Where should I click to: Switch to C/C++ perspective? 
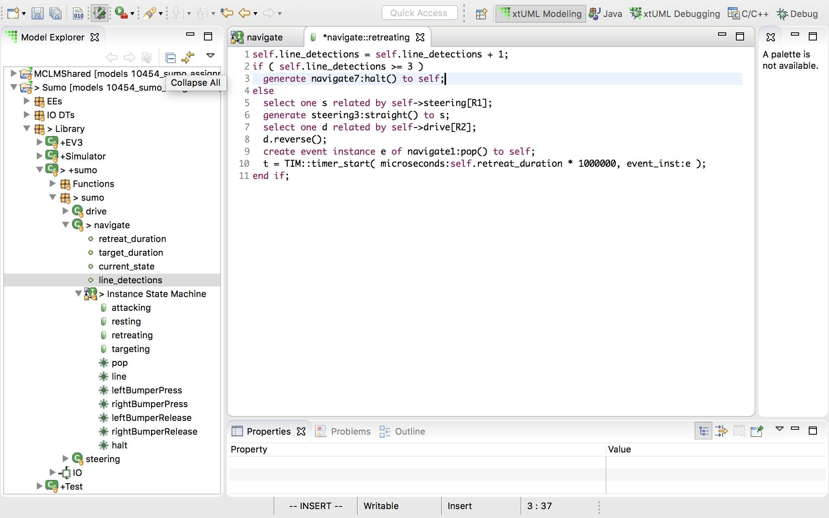(748, 14)
